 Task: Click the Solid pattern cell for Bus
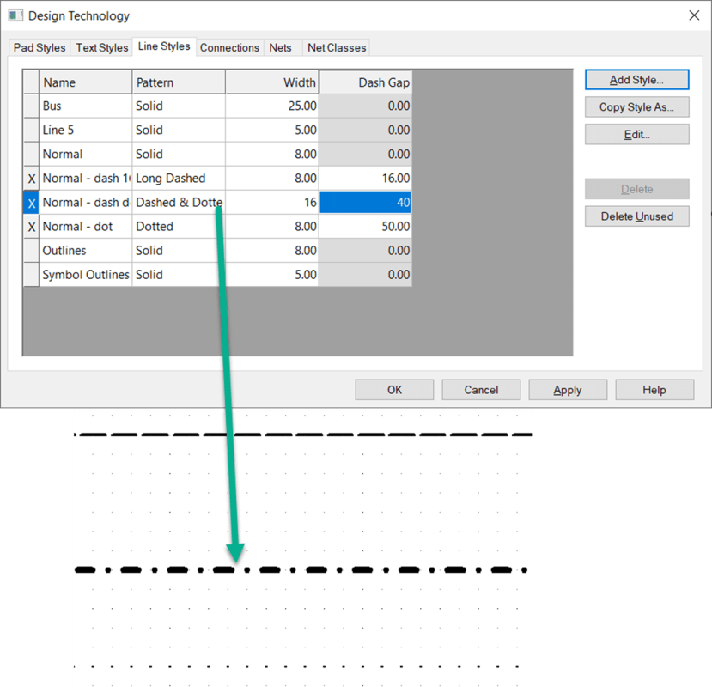(x=179, y=106)
